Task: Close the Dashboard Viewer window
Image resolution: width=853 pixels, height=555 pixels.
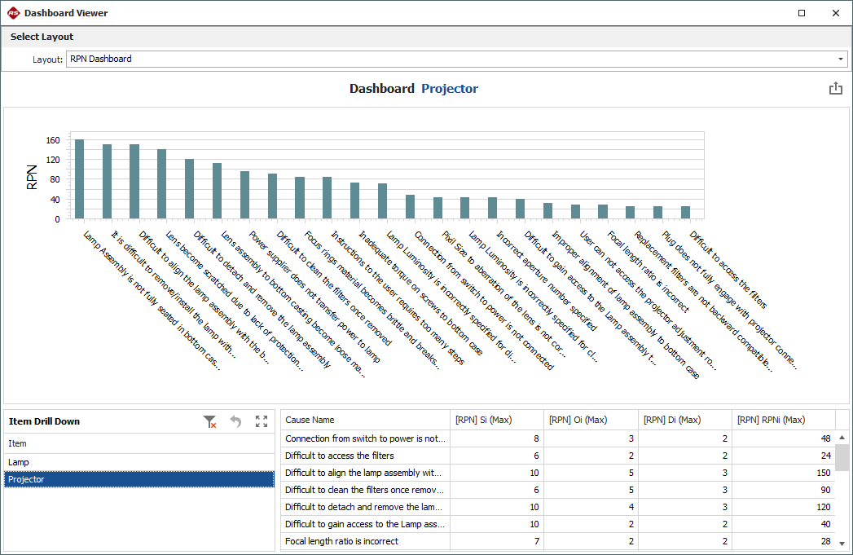Action: tap(835, 13)
